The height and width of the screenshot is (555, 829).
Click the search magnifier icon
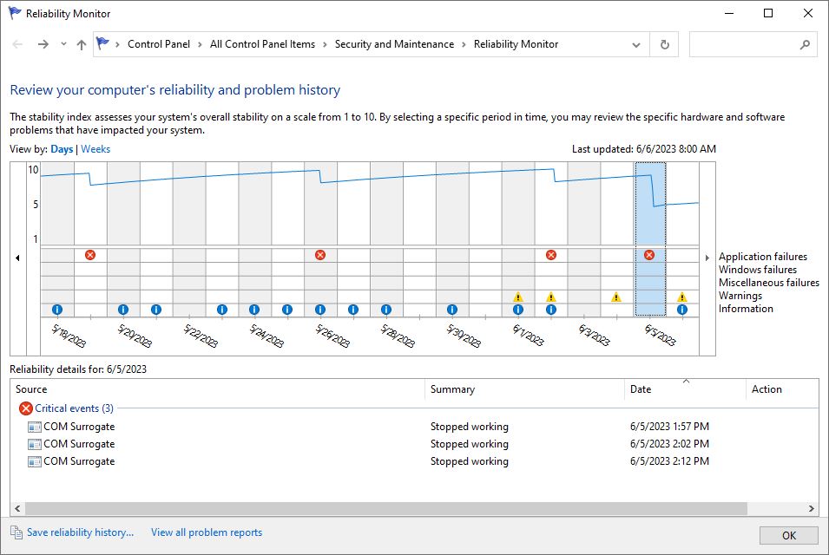point(806,44)
